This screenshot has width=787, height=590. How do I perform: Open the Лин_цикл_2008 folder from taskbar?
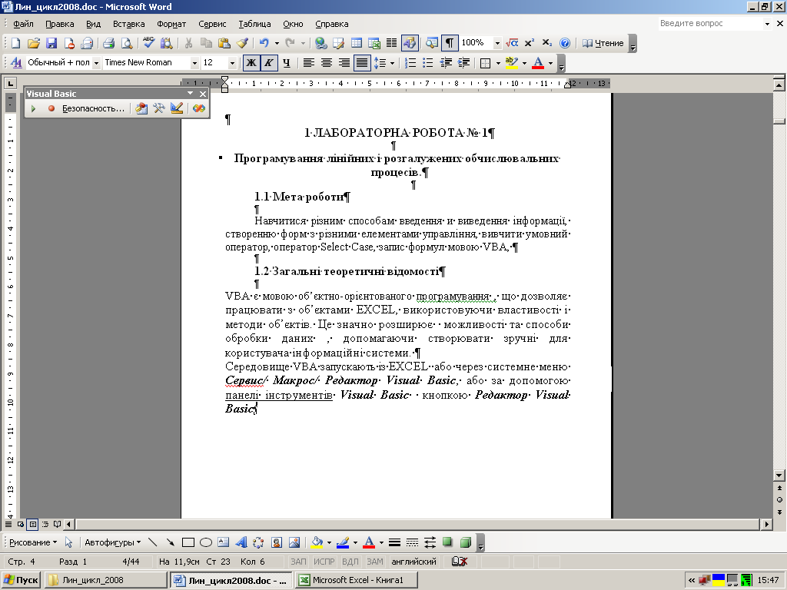(x=105, y=581)
